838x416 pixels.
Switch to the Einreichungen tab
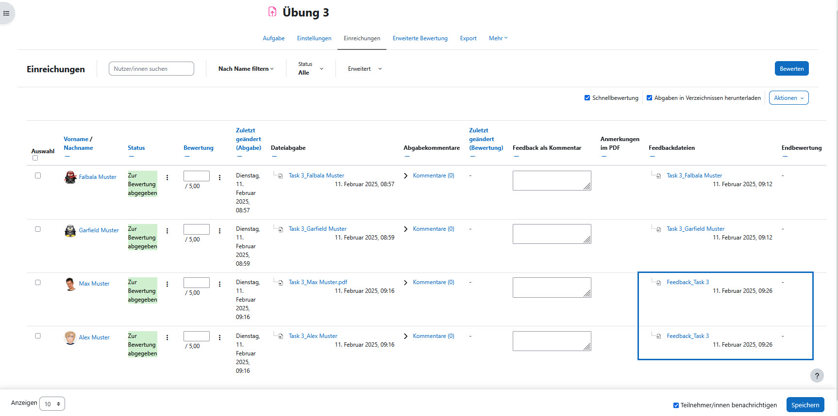[x=362, y=38]
